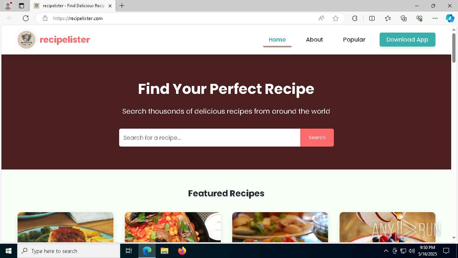This screenshot has width=458, height=258.
Task: Open the Popular nav item
Action: pos(354,39)
